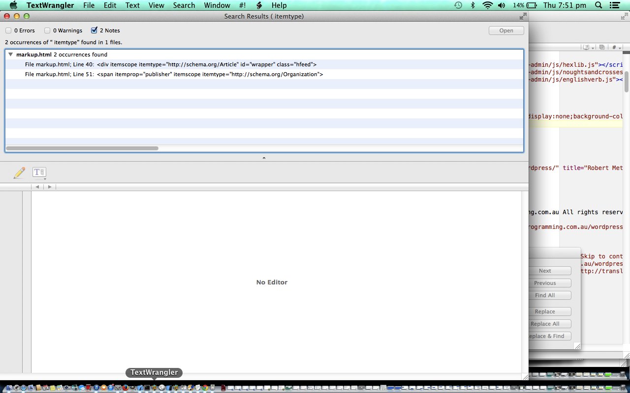Open the TextWrangler application menu
Image resolution: width=630 pixels, height=393 pixels.
pos(50,5)
